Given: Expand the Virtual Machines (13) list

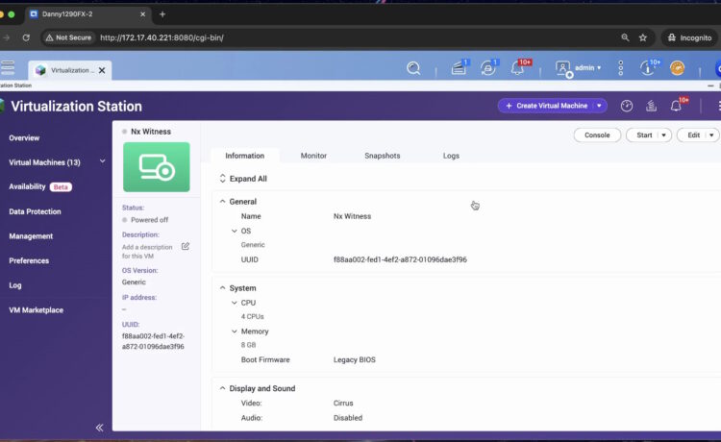Looking at the screenshot, I should pos(102,161).
